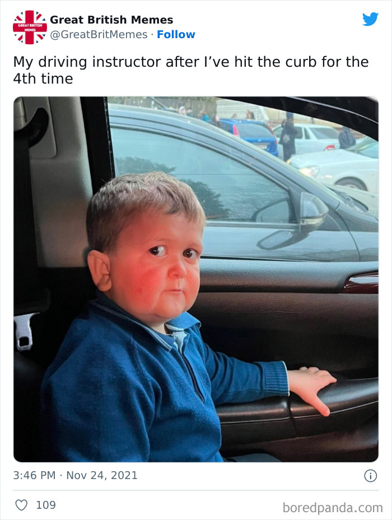The height and width of the screenshot is (520, 392).
Task: Click the Great British Memes display name
Action: [111, 20]
